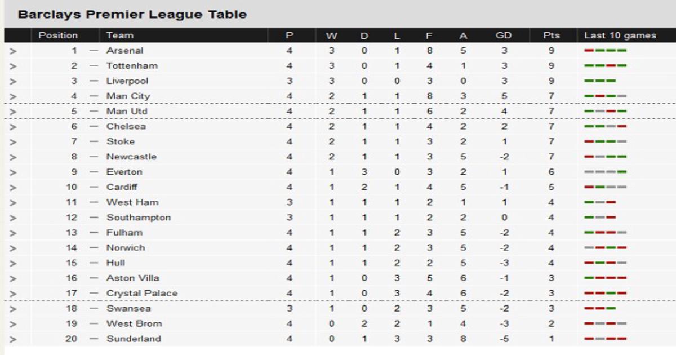Click the movement dash icon beside Hull

pyautogui.click(x=94, y=264)
